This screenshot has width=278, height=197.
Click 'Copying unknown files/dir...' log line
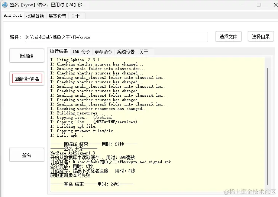tap(85, 131)
